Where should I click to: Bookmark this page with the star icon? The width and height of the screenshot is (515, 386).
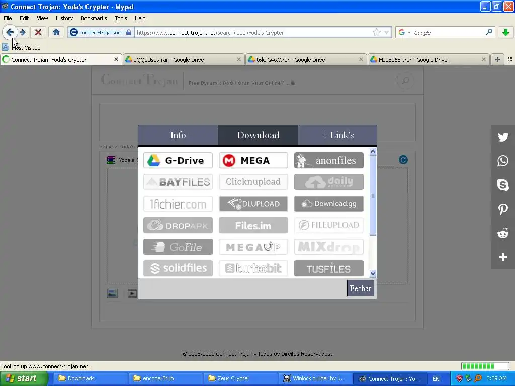tap(376, 32)
